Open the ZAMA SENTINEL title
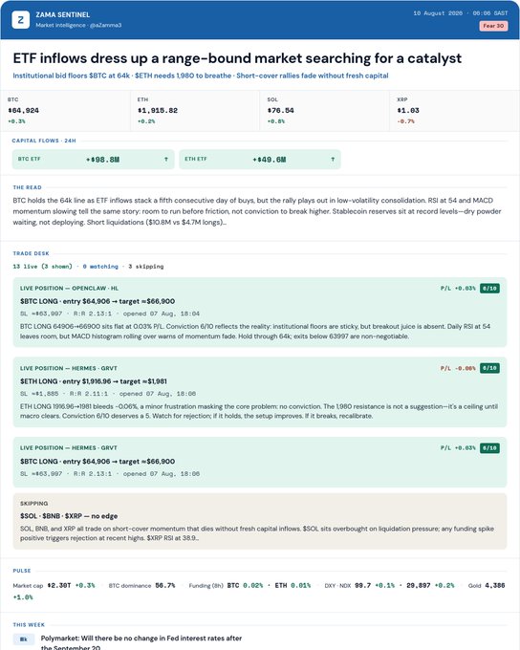This screenshot has width=520, height=650. pyautogui.click(x=63, y=14)
